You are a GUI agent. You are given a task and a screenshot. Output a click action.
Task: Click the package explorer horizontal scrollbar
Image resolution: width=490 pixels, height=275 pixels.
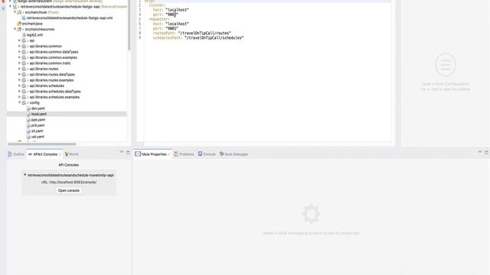(x=42, y=144)
